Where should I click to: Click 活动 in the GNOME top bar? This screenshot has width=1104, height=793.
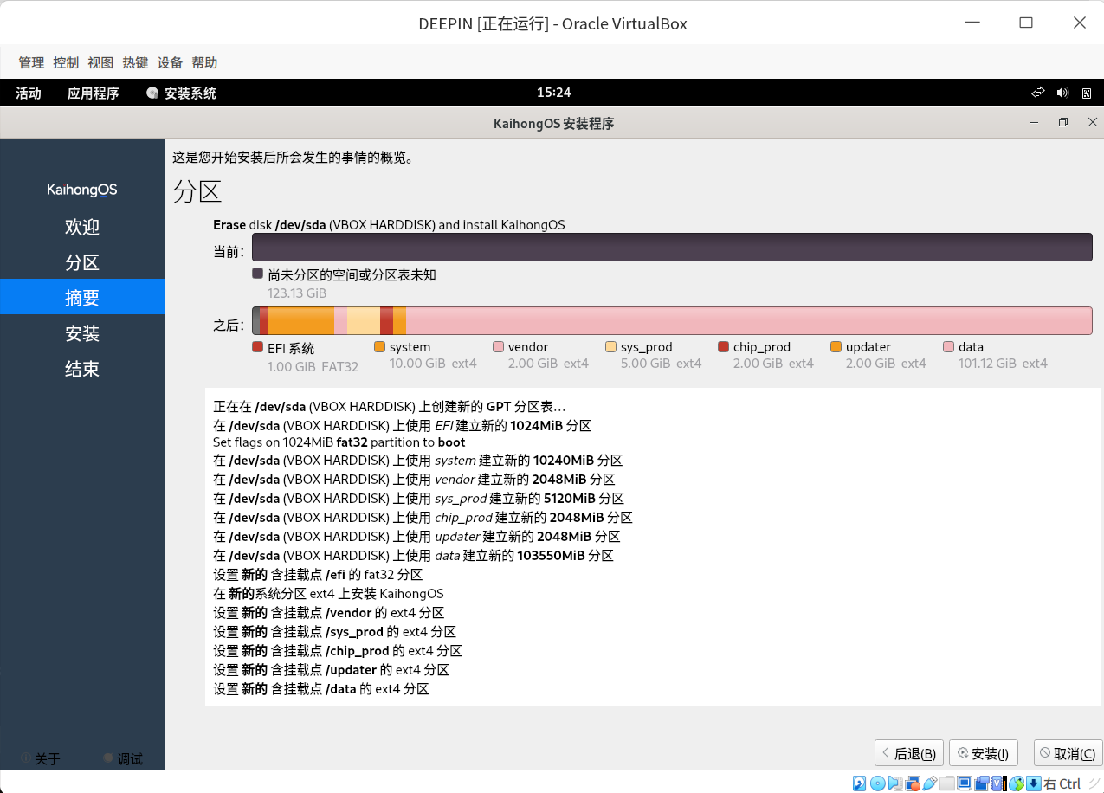click(x=29, y=93)
